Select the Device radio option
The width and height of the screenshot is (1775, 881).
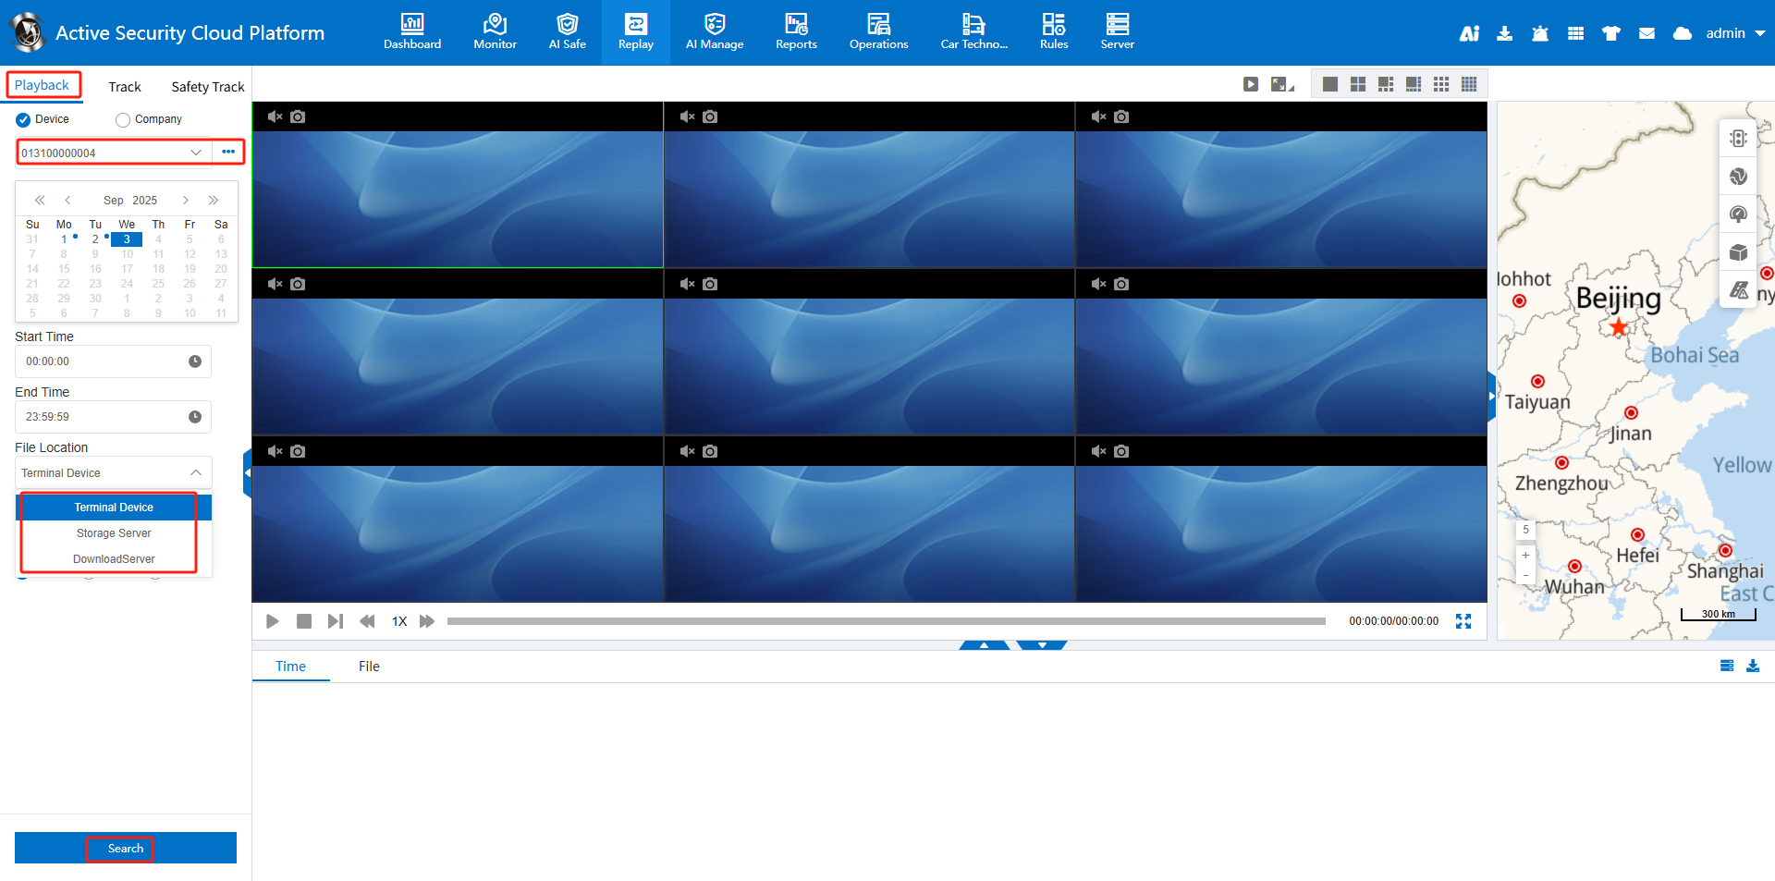click(x=24, y=120)
